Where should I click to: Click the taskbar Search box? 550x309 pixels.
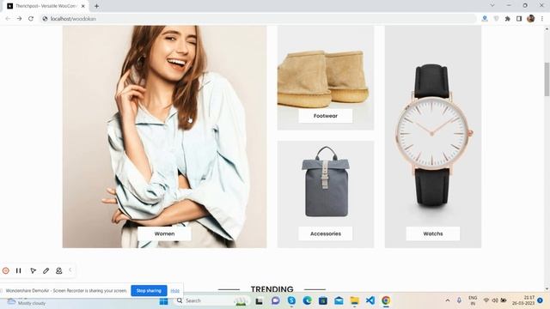point(212,300)
